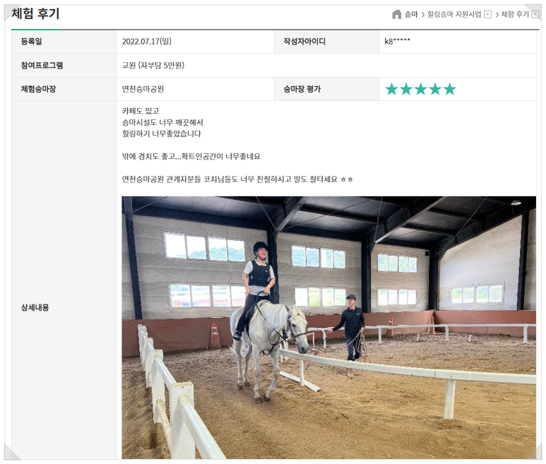This screenshot has width=546, height=464.
Task: Click the fourth rating star
Action: [435, 89]
